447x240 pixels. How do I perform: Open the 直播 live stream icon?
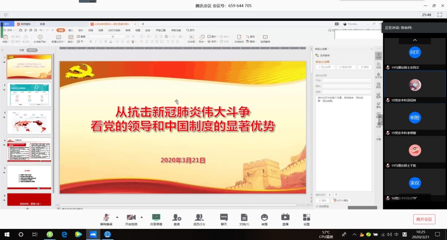(285, 217)
